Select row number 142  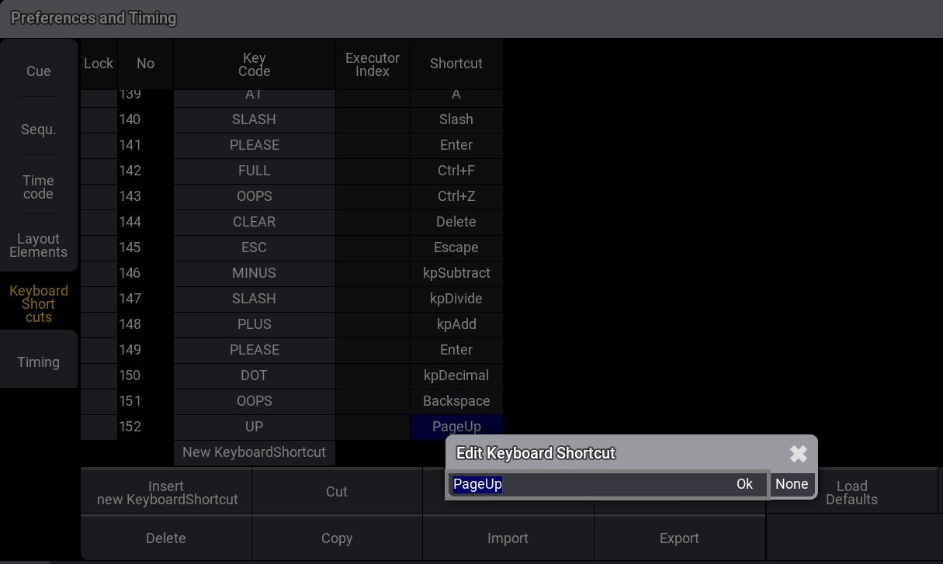pyautogui.click(x=145, y=171)
